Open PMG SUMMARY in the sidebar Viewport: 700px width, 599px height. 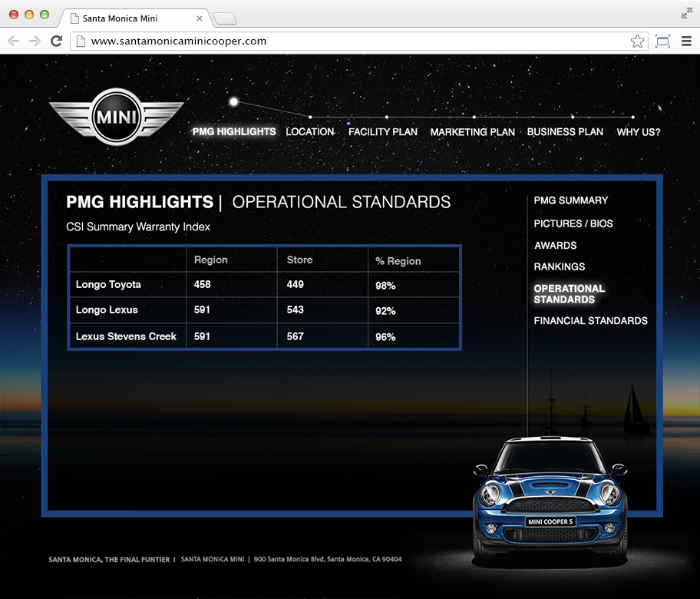click(x=571, y=200)
